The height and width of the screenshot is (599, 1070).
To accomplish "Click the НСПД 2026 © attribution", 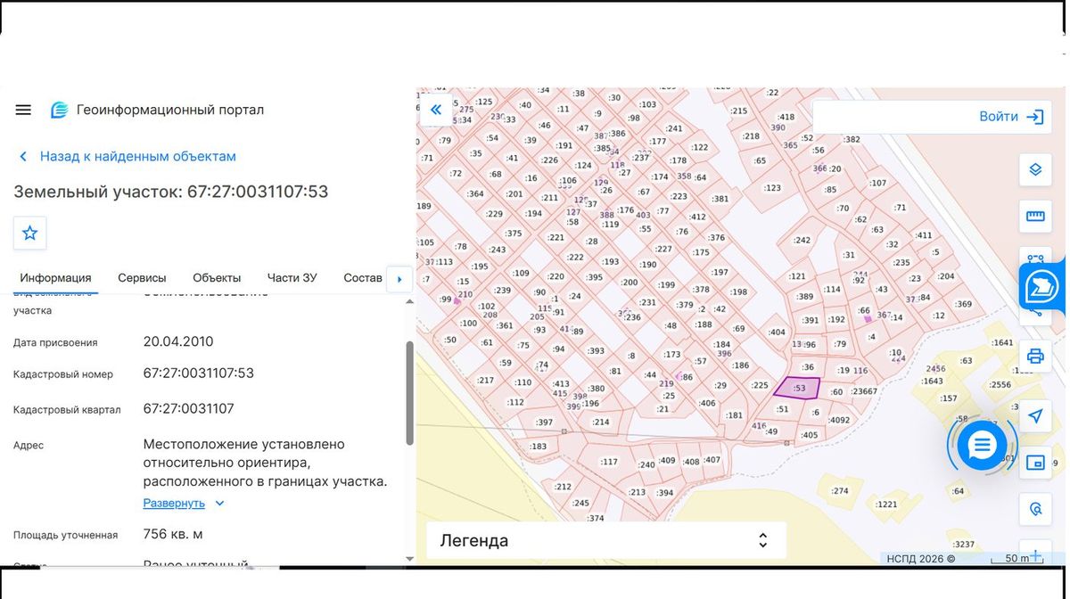I will (921, 559).
